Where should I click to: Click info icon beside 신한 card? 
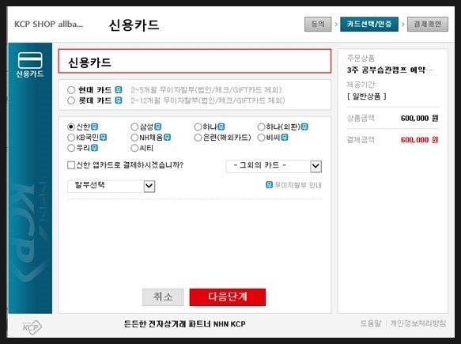click(94, 127)
